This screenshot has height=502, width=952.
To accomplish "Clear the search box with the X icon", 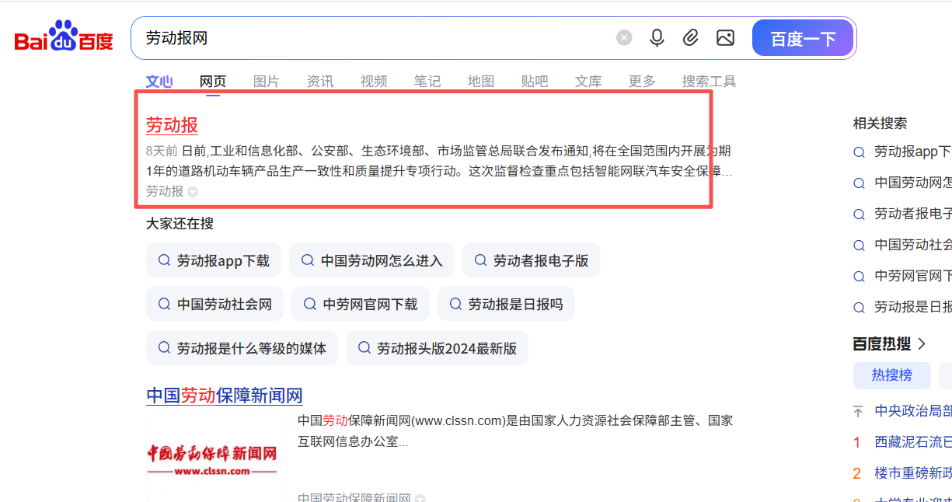I will 624,38.
